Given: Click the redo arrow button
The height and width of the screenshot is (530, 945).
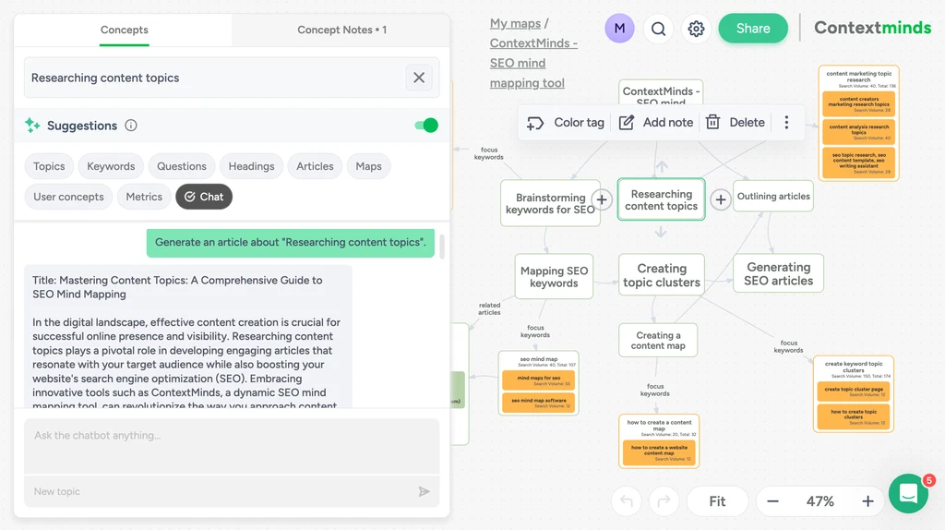Looking at the screenshot, I should tap(664, 501).
